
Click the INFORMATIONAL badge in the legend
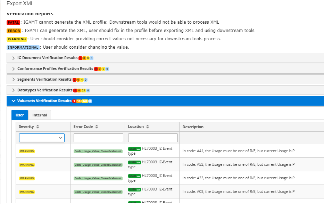23,47
